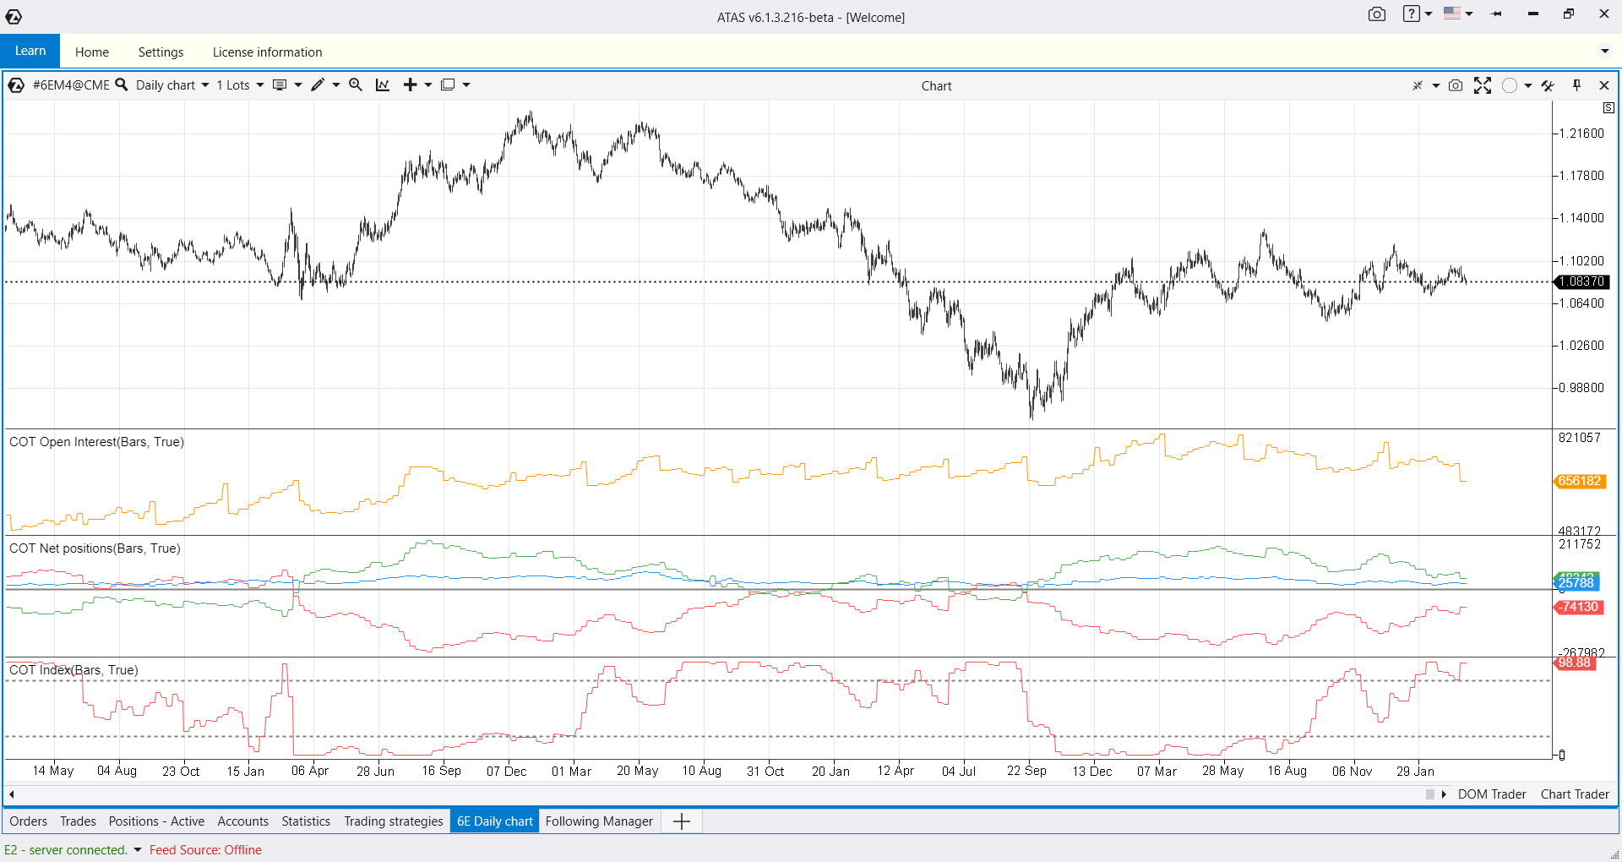Select the pencil drawing tool
1622x862 pixels.
[x=318, y=85]
